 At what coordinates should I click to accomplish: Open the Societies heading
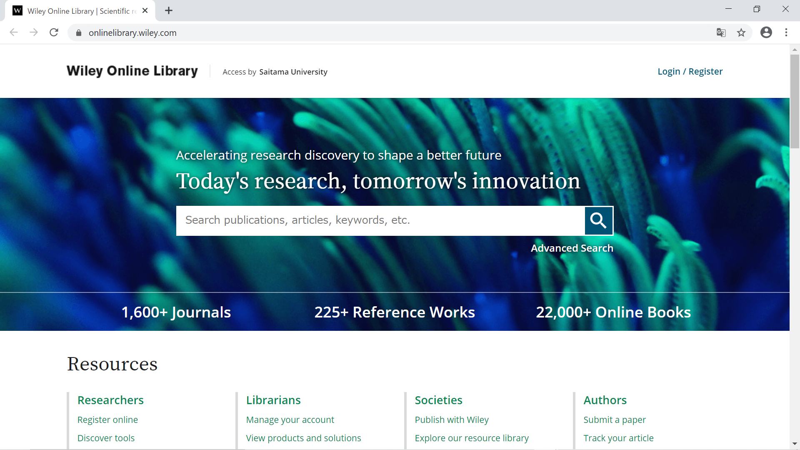(438, 400)
